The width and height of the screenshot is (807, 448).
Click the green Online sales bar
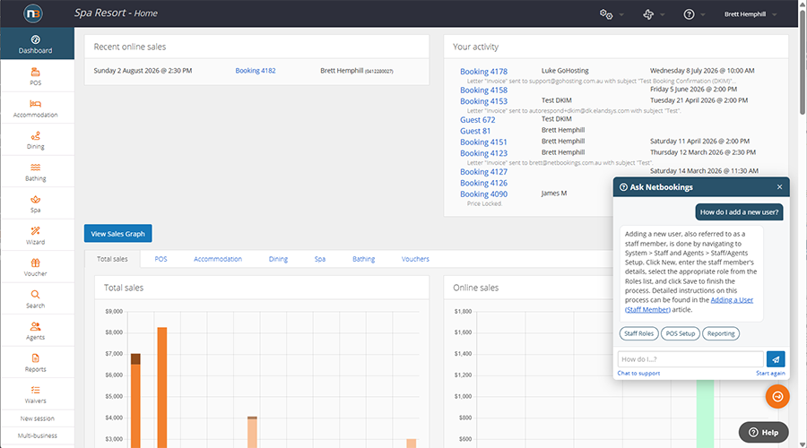(705, 414)
